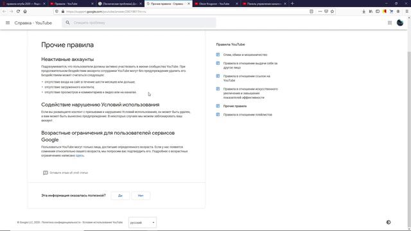The height and width of the screenshot is (231, 411).
Task: Save page to Pocket
Action: (326, 12)
